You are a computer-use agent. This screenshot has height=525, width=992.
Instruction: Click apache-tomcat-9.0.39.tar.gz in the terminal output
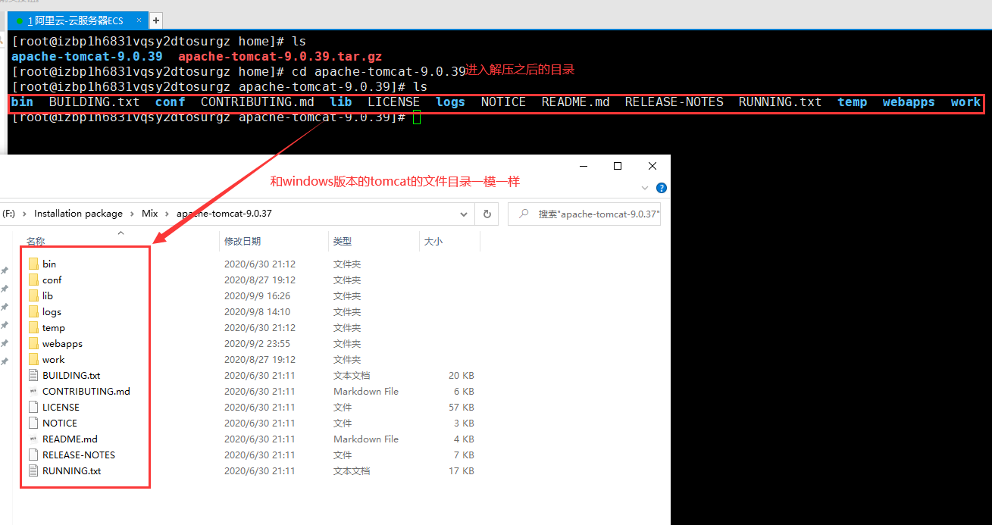280,56
